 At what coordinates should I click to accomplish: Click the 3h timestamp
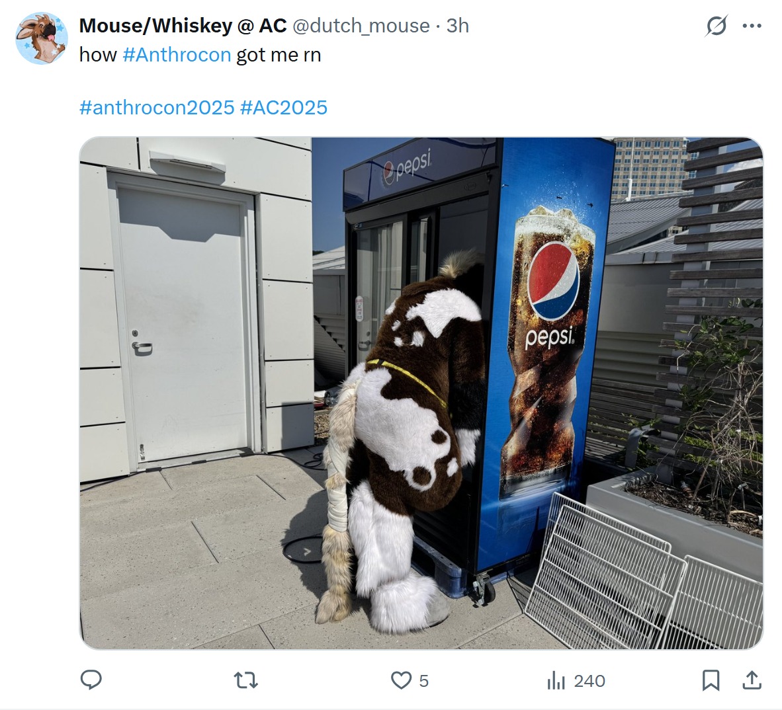tap(457, 26)
